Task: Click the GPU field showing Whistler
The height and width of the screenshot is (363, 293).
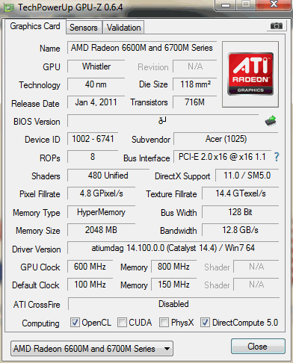Action: [x=96, y=66]
